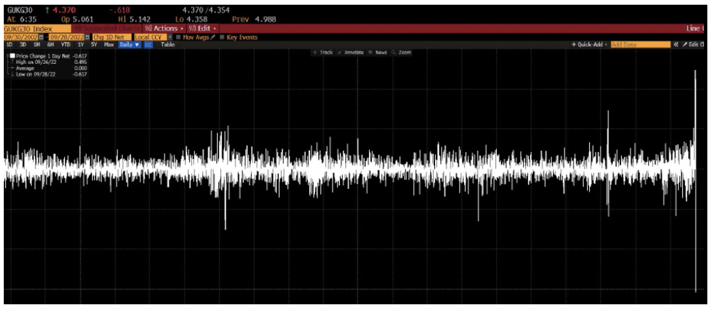The image size is (713, 309).
Task: Click the Quick-Add button
Action: [x=589, y=44]
